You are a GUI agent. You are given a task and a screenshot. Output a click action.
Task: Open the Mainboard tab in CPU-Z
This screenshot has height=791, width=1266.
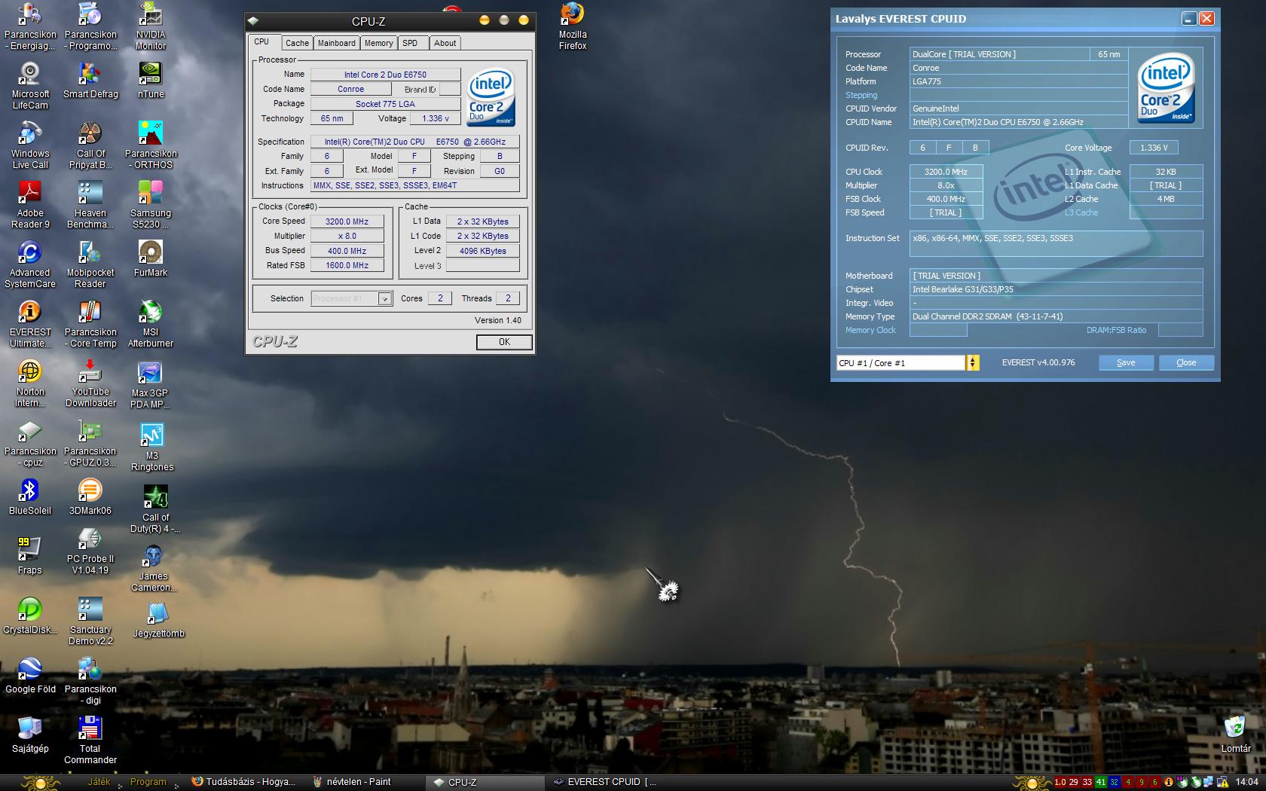(337, 43)
